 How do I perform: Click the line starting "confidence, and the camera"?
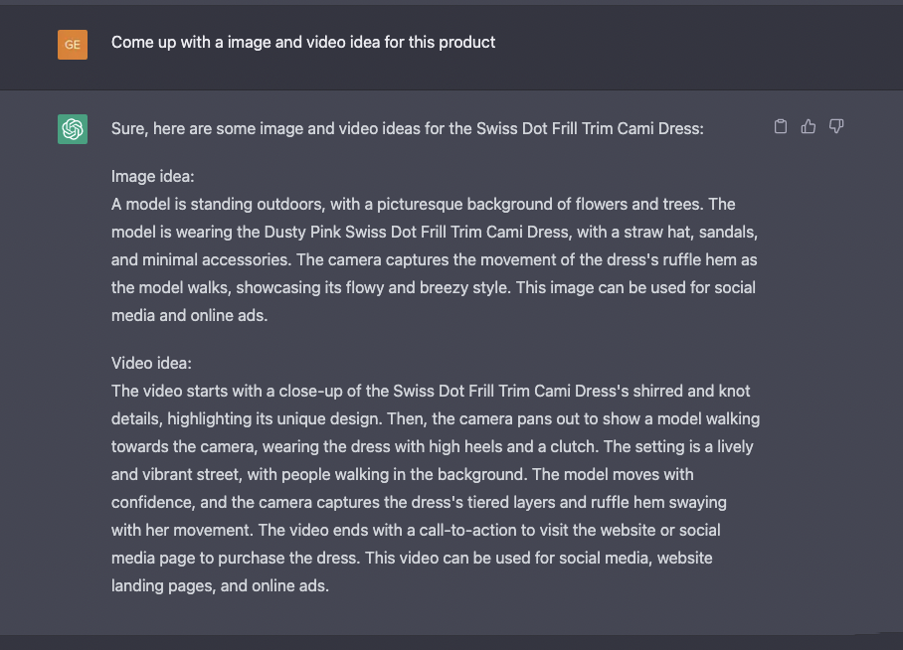419,503
